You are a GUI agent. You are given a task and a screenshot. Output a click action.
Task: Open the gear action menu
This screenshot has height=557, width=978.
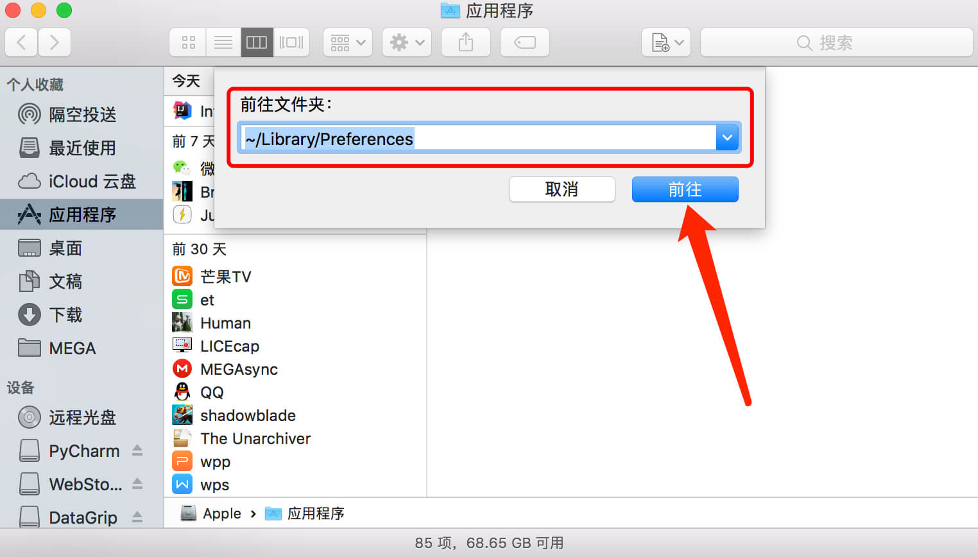click(407, 42)
